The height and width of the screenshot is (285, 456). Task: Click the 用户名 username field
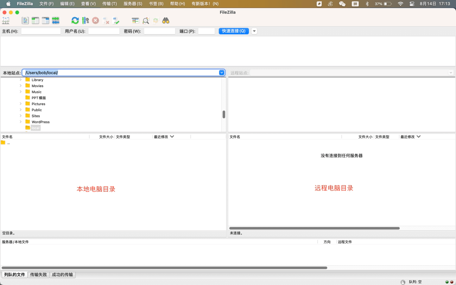point(104,31)
